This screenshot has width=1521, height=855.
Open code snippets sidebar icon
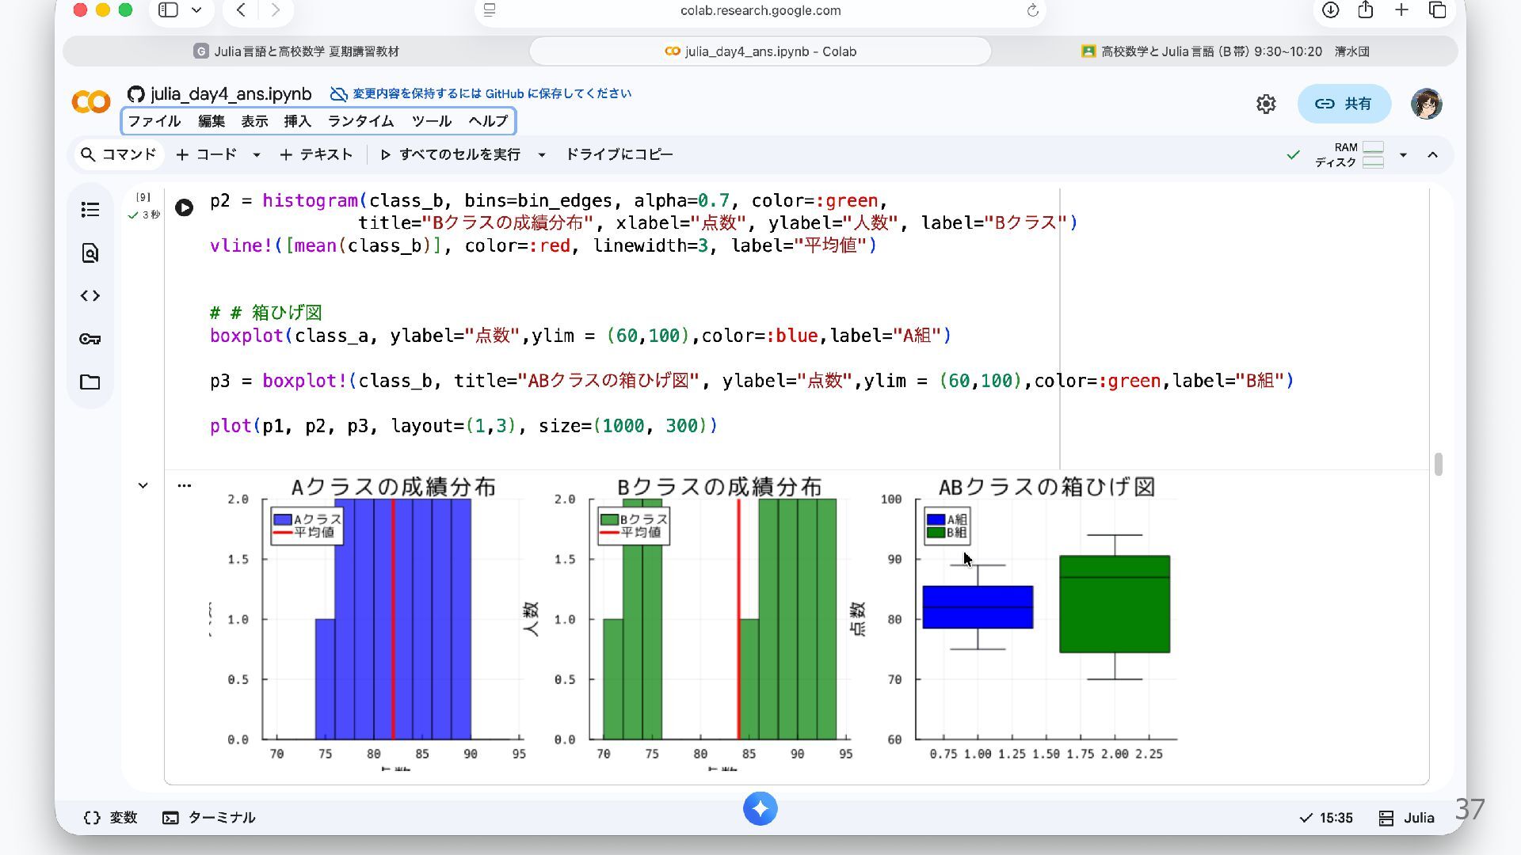click(90, 296)
